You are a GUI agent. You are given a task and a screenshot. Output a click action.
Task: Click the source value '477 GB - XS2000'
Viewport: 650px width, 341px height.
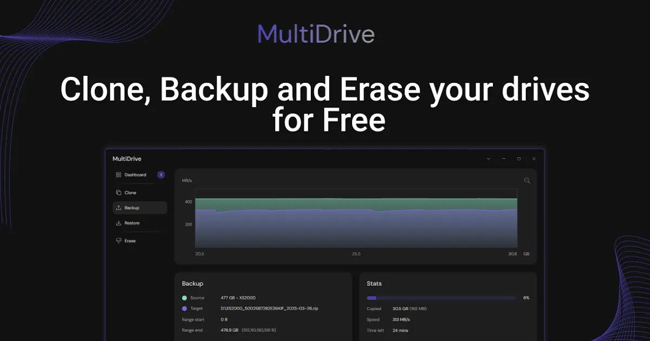tap(238, 298)
